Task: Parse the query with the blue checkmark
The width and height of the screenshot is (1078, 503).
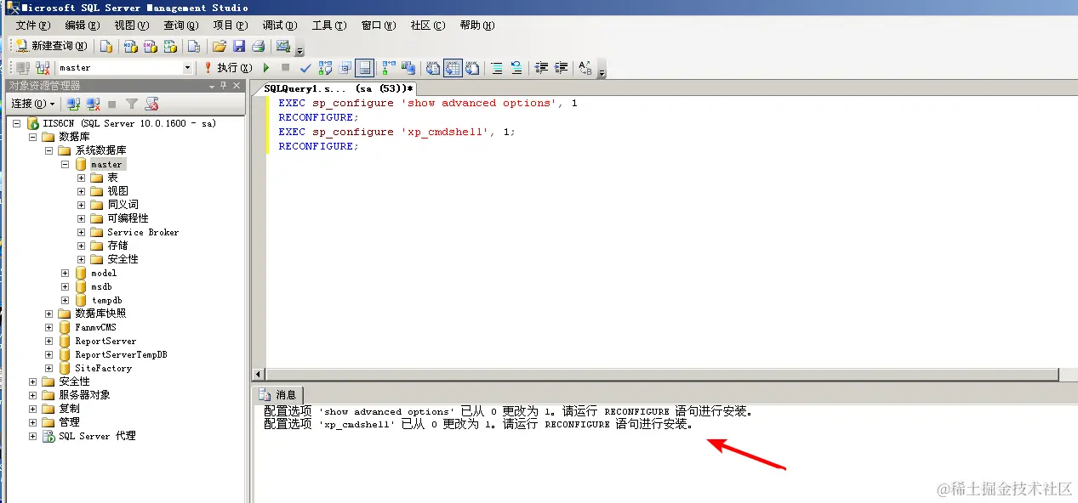Action: pos(305,67)
